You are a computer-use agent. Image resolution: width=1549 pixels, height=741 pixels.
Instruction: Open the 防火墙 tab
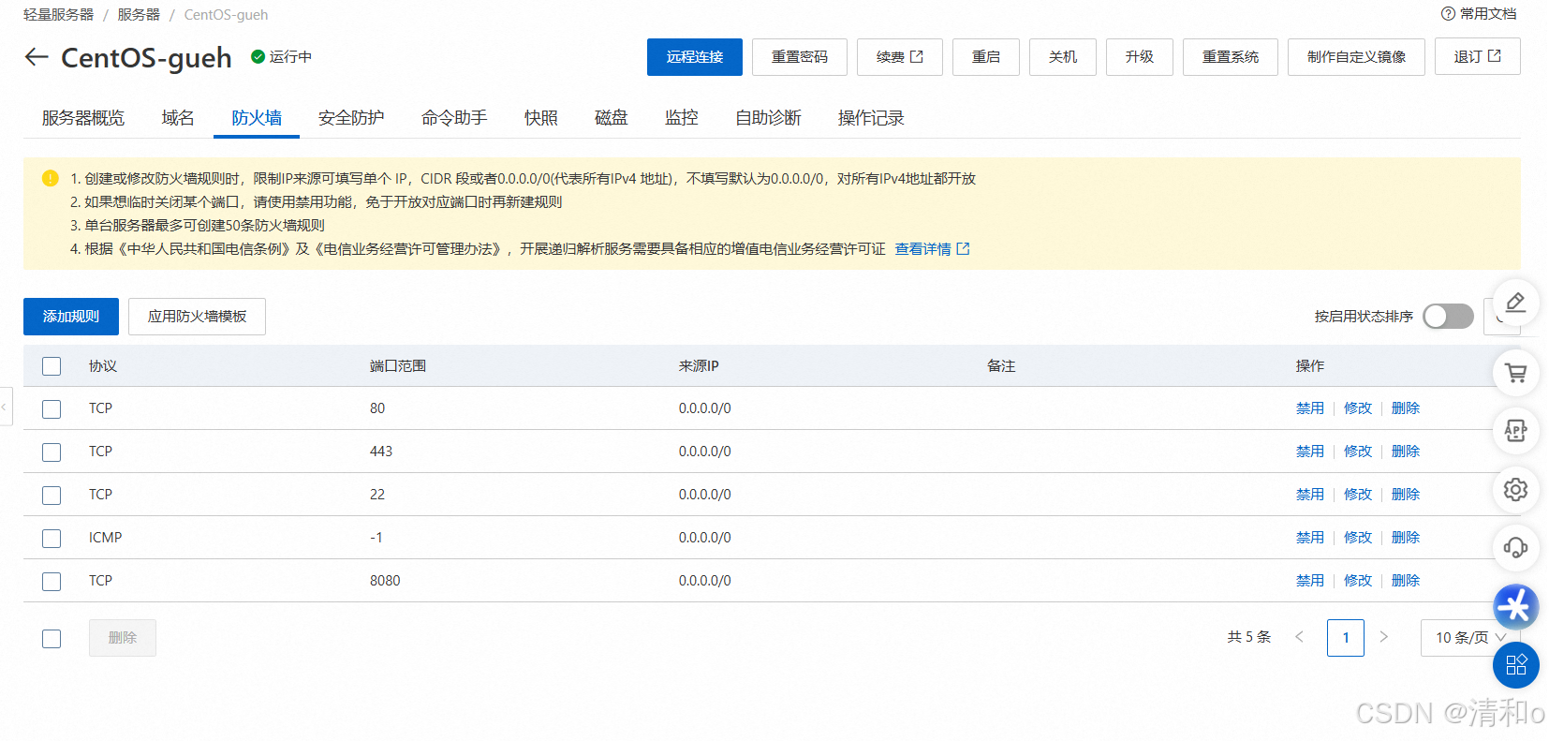coord(257,118)
